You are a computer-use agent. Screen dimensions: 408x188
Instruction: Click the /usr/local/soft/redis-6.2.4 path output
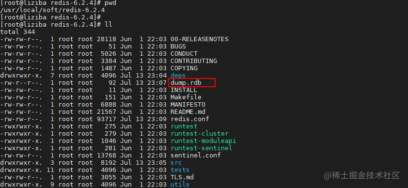pos(52,10)
